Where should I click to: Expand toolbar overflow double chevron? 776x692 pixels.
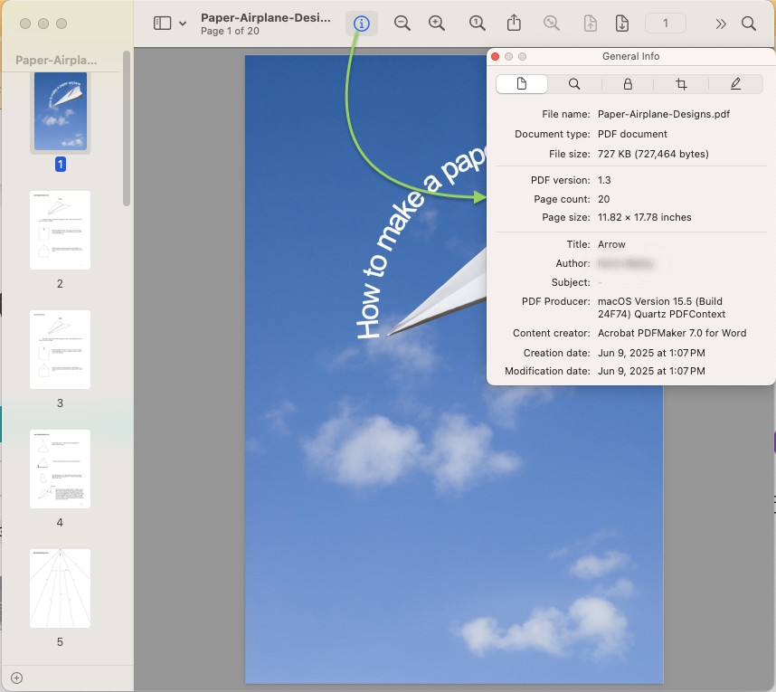click(721, 24)
